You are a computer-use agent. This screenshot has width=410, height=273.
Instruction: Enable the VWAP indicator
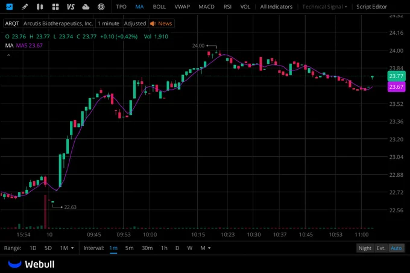[182, 7]
